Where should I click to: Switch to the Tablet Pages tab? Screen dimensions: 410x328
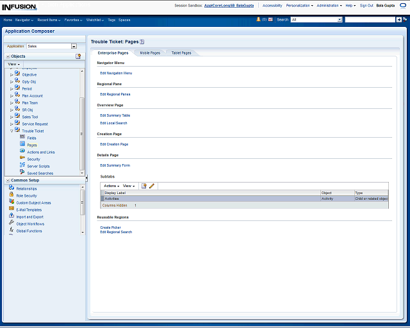click(x=181, y=53)
